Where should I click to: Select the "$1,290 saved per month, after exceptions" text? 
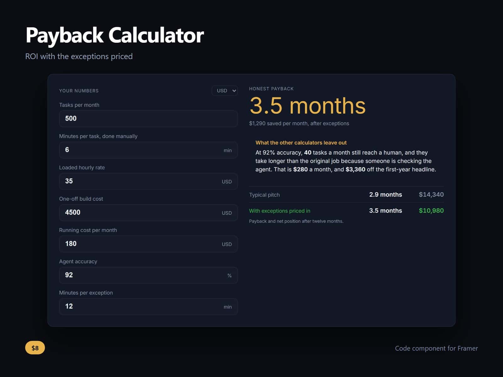click(x=299, y=123)
